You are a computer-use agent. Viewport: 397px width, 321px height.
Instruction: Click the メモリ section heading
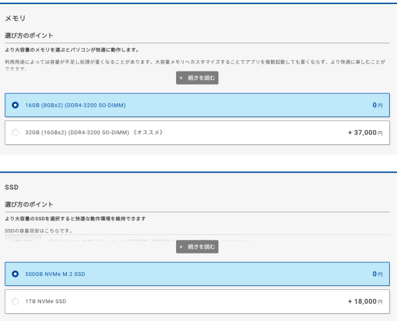(x=15, y=19)
